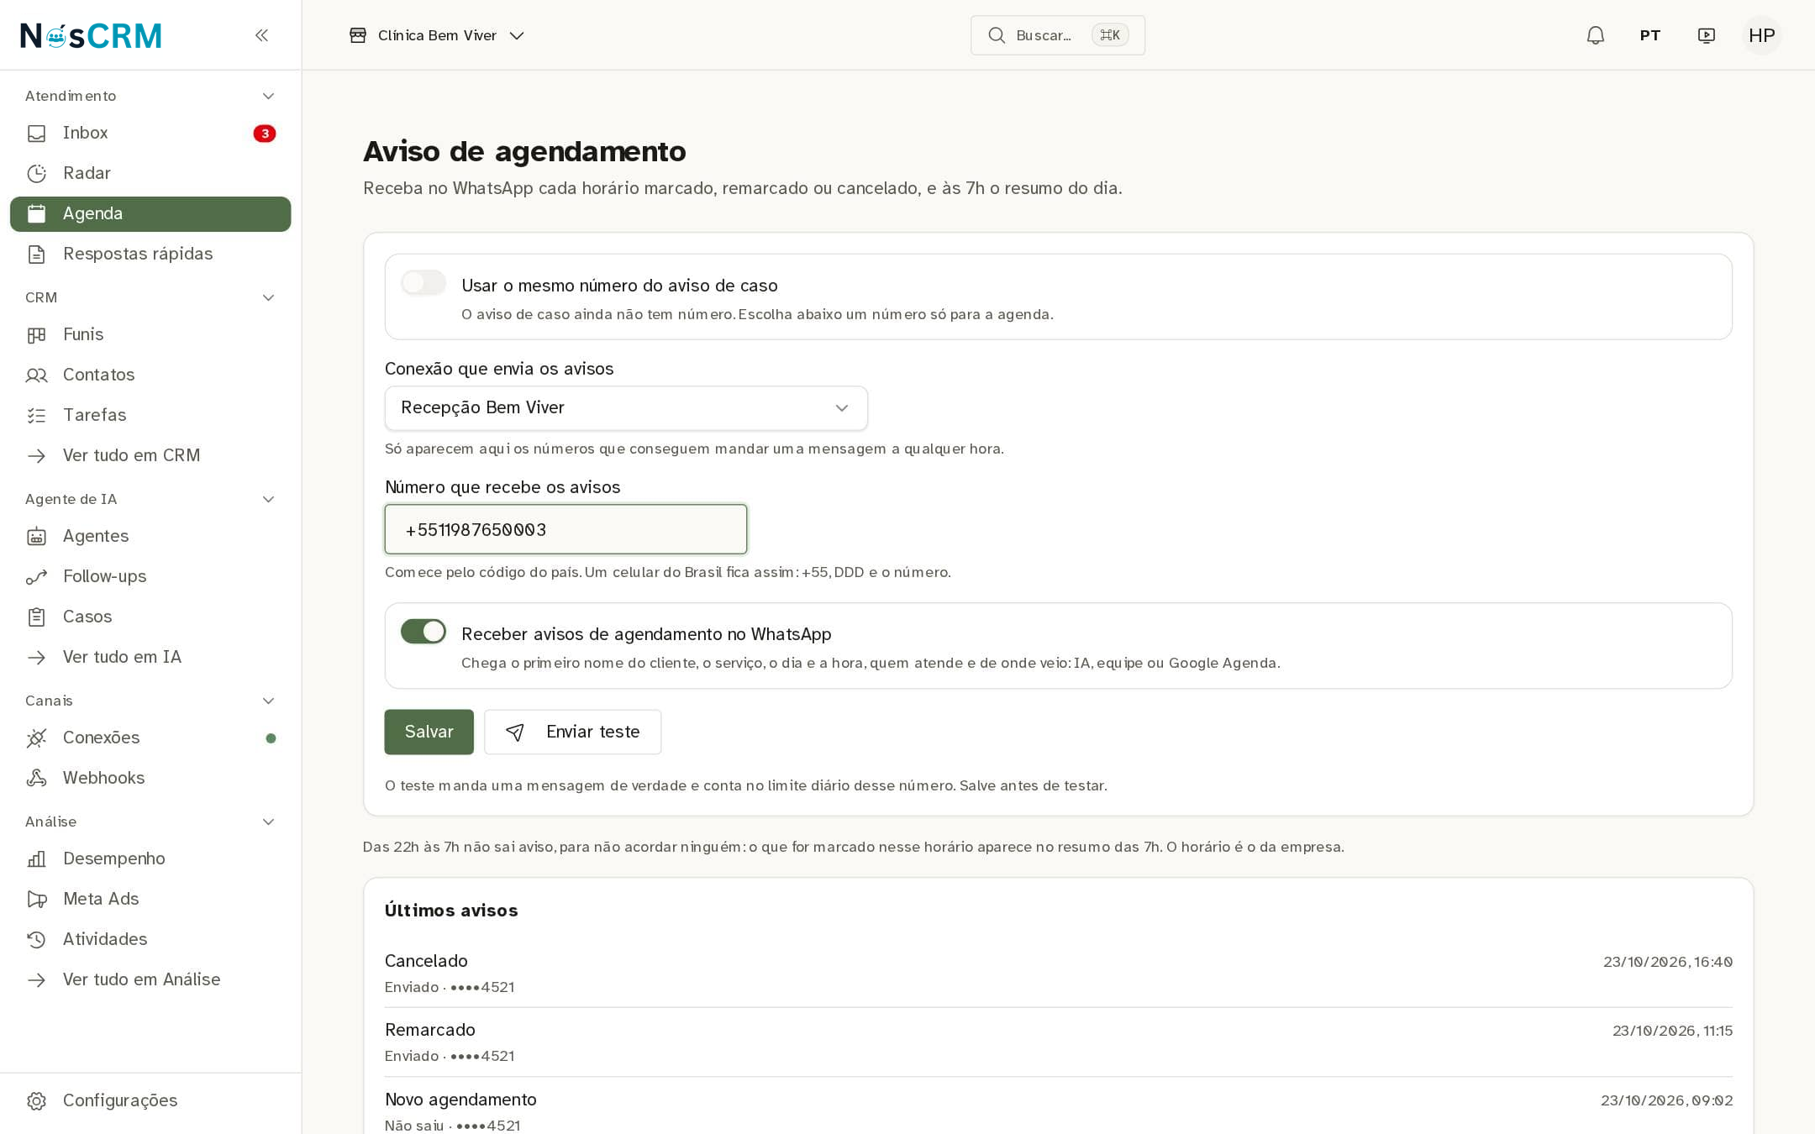
Task: Click the Buscar search box
Action: pyautogui.click(x=1058, y=35)
